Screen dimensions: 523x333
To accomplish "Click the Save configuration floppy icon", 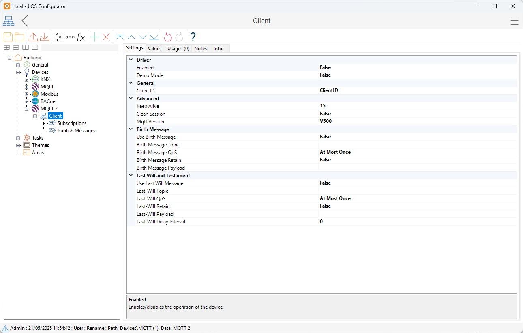I will pyautogui.click(x=8, y=37).
